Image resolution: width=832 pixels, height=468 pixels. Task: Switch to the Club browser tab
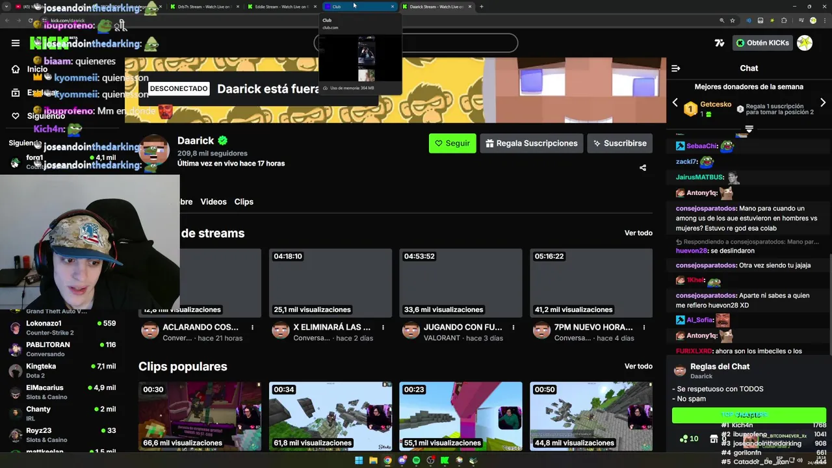click(359, 6)
